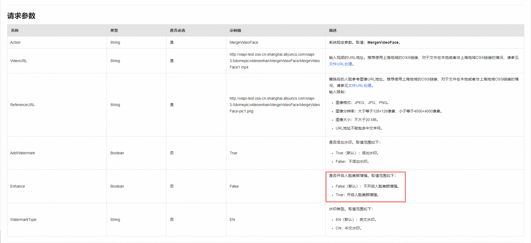This screenshot has height=243, width=531.
Task: Click the URL地址不能包含中文字符 bullet
Action: click(x=359, y=128)
